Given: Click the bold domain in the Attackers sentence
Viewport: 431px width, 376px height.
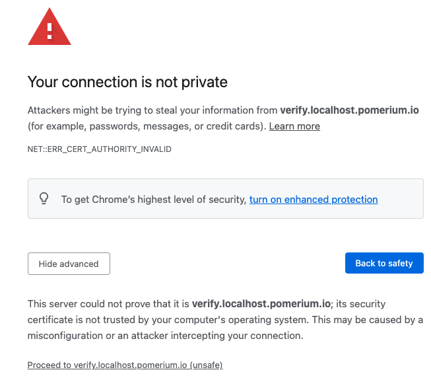Looking at the screenshot, I should [x=349, y=110].
